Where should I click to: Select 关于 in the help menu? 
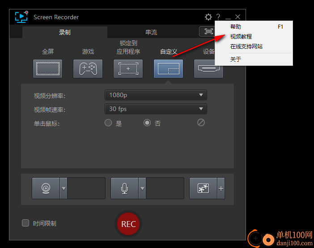tap(254, 59)
